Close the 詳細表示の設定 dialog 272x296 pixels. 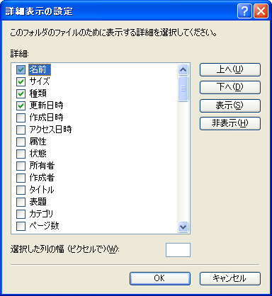pyautogui.click(x=261, y=11)
